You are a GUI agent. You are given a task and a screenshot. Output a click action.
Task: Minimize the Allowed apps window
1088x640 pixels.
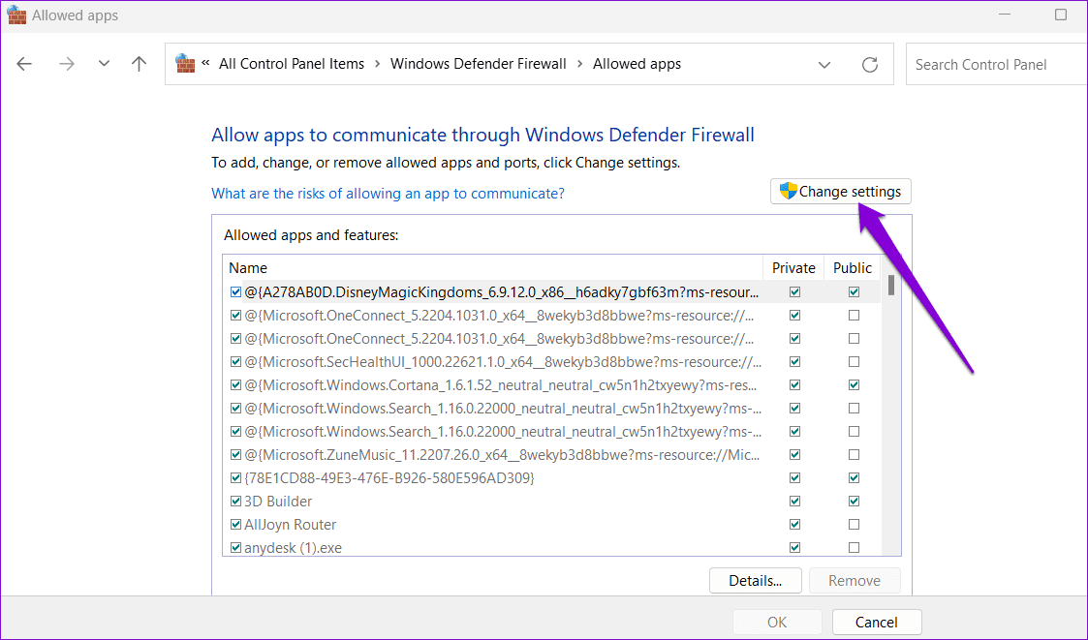(x=1005, y=15)
